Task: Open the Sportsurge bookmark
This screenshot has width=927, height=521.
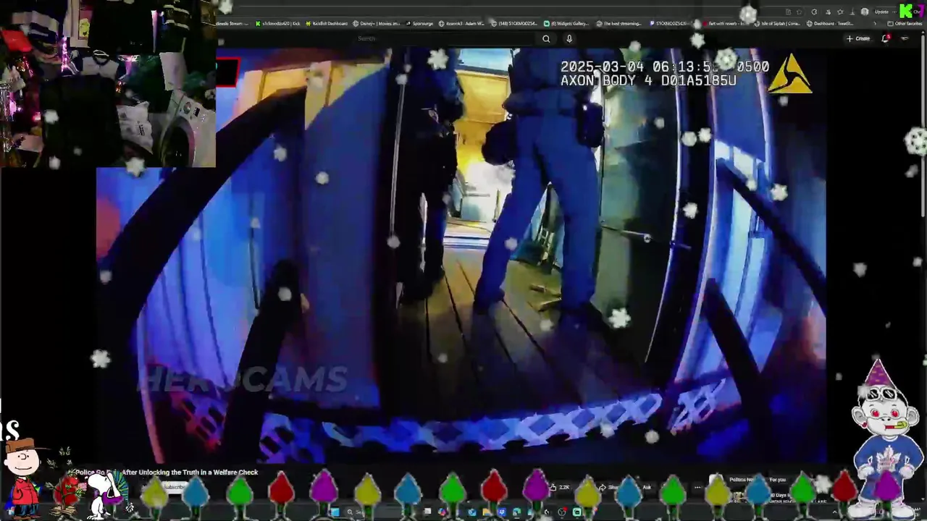Action: [420, 24]
